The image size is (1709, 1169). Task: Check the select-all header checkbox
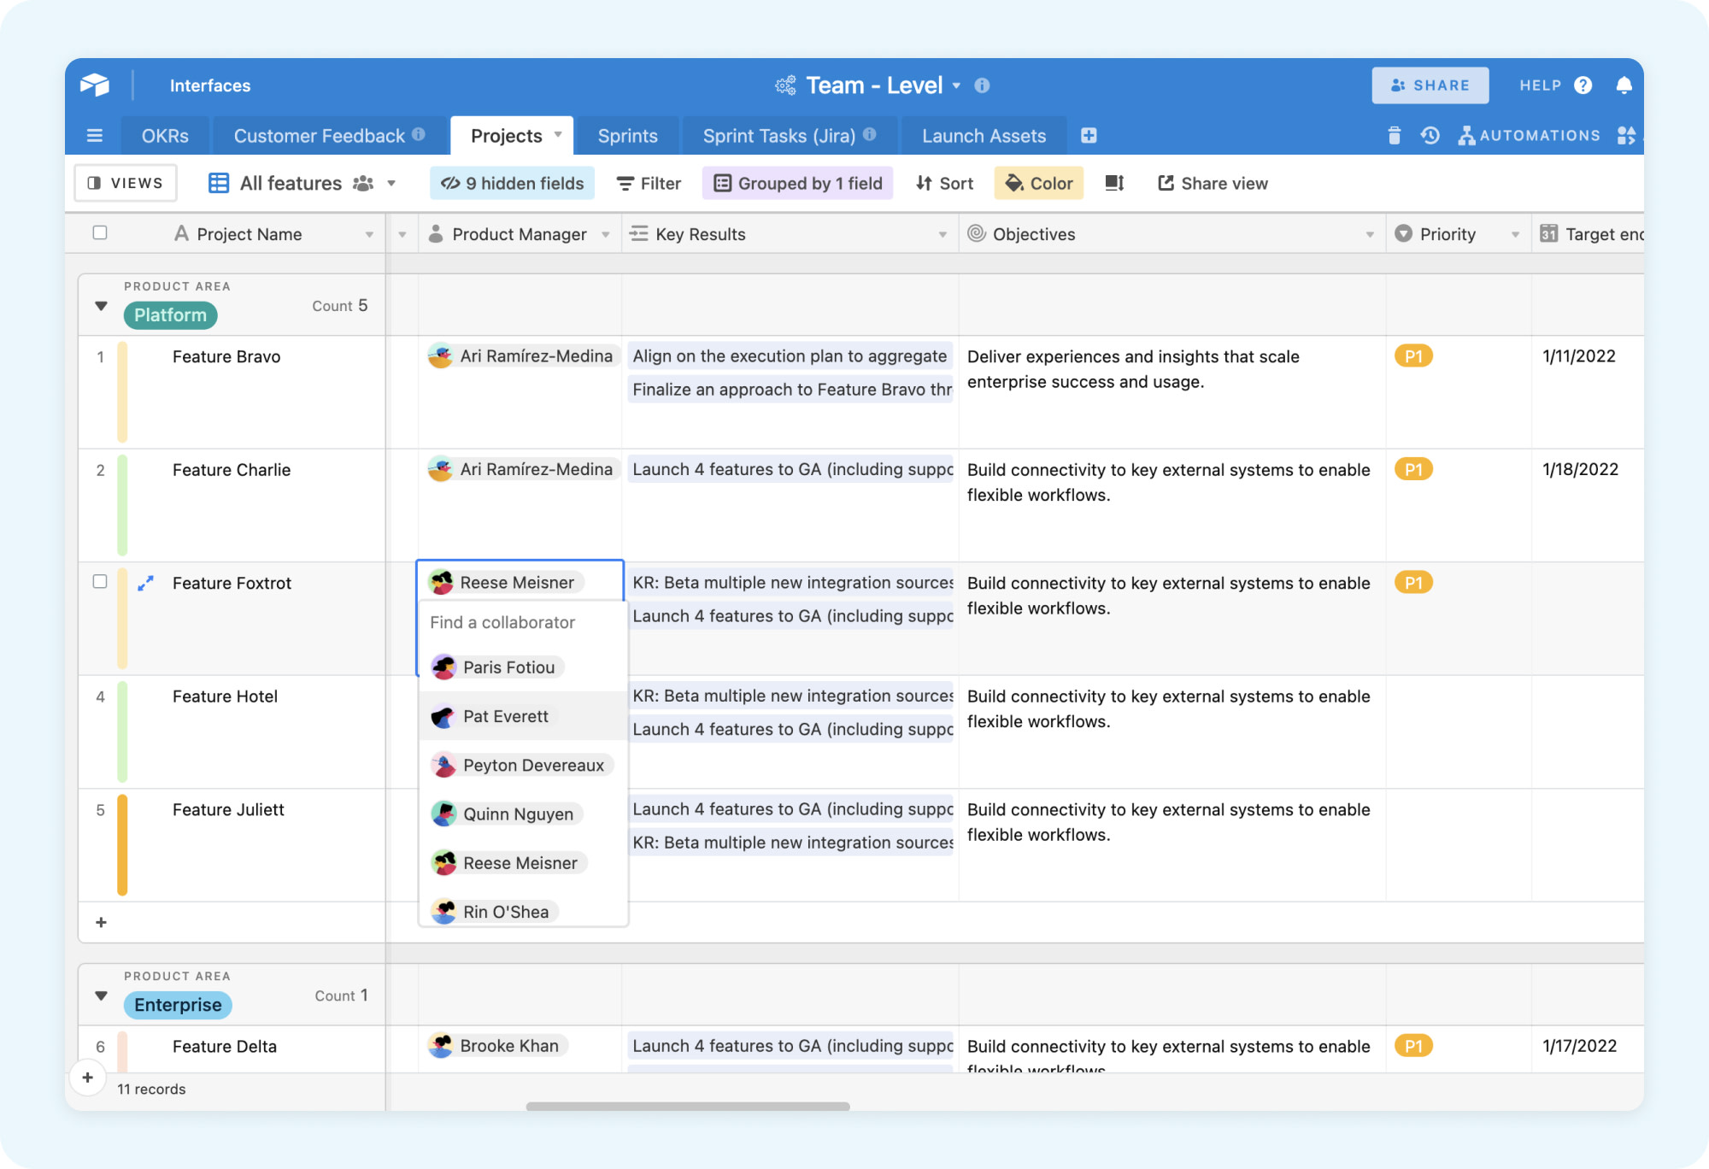click(x=100, y=233)
